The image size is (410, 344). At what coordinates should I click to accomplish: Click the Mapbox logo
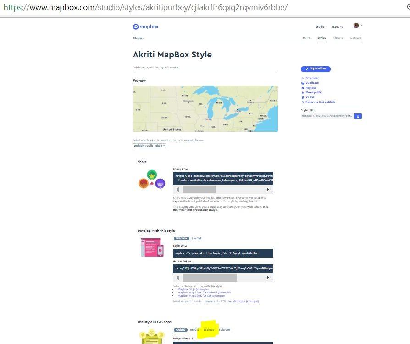[145, 27]
